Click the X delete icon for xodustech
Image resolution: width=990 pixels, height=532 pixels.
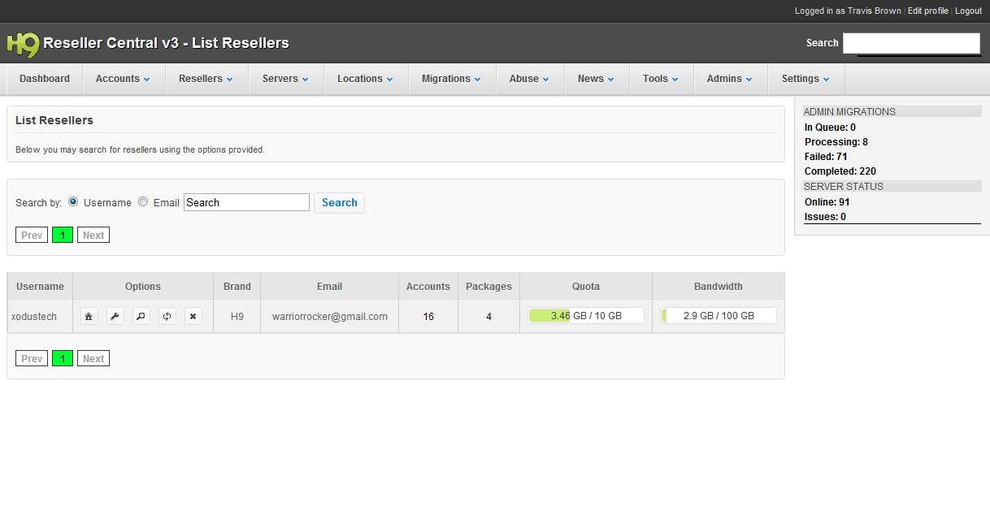click(x=193, y=317)
